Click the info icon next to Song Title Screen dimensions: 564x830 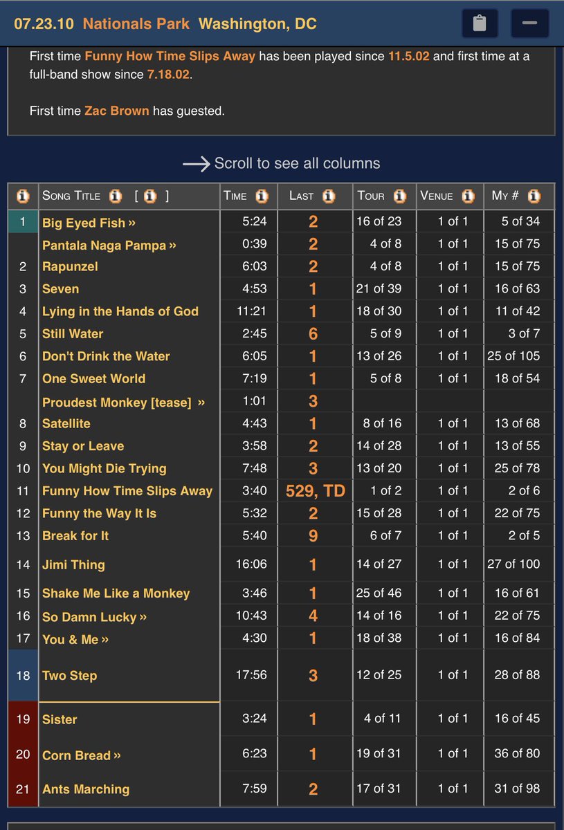pyautogui.click(x=116, y=196)
